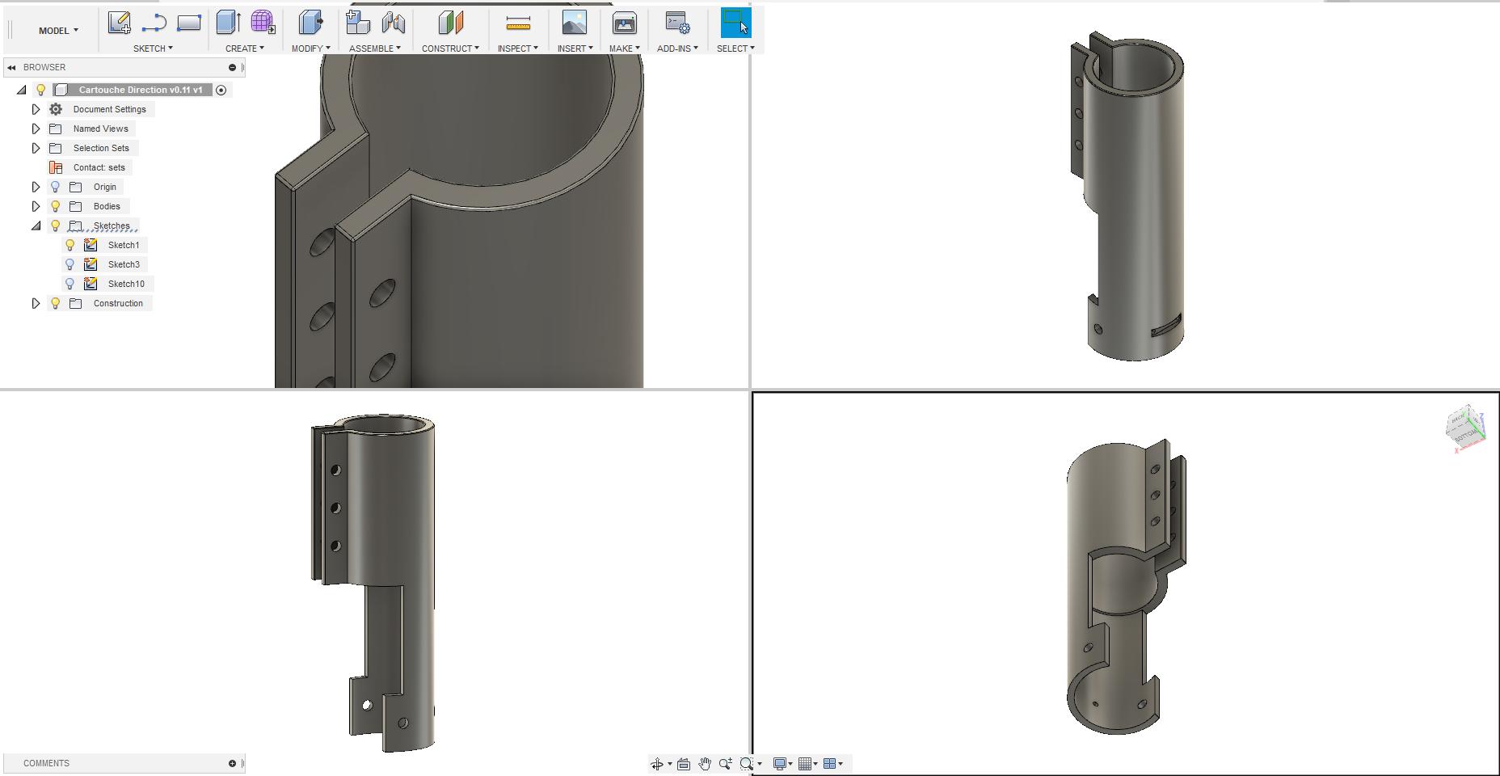
Task: Expand Comments panel plus button
Action: click(232, 763)
